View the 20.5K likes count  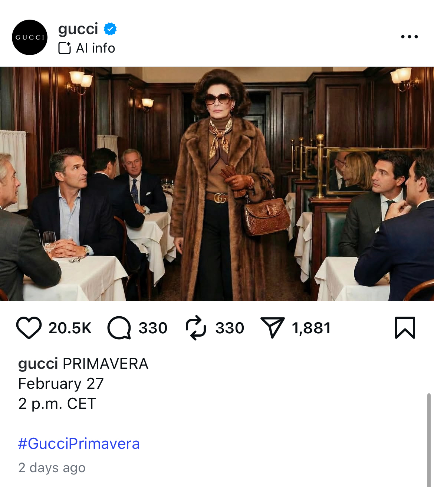pos(70,328)
